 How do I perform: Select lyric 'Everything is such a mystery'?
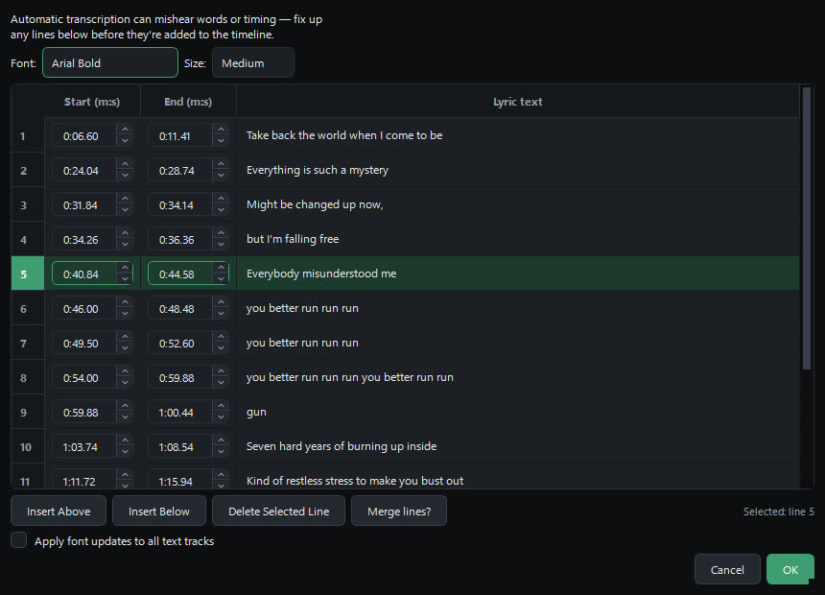[318, 170]
